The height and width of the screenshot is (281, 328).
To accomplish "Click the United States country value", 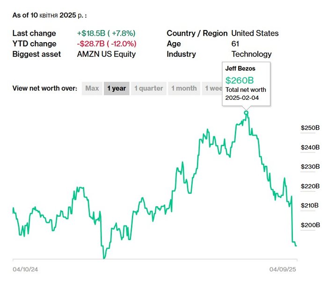I will click(255, 33).
